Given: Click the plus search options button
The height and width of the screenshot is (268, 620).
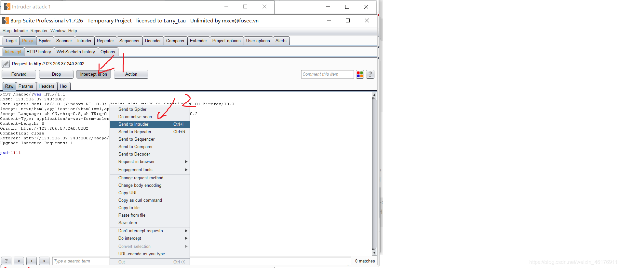Looking at the screenshot, I should click(32, 261).
